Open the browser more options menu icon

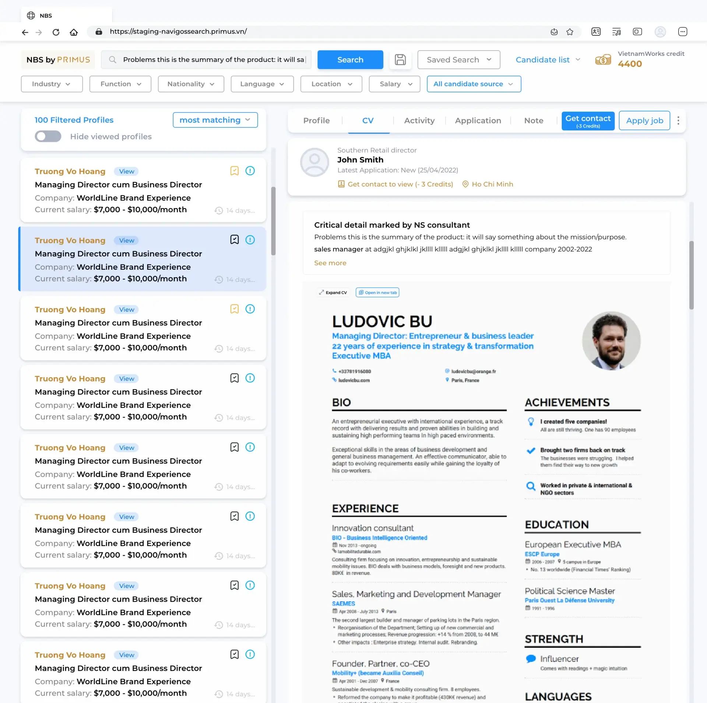pyautogui.click(x=682, y=32)
